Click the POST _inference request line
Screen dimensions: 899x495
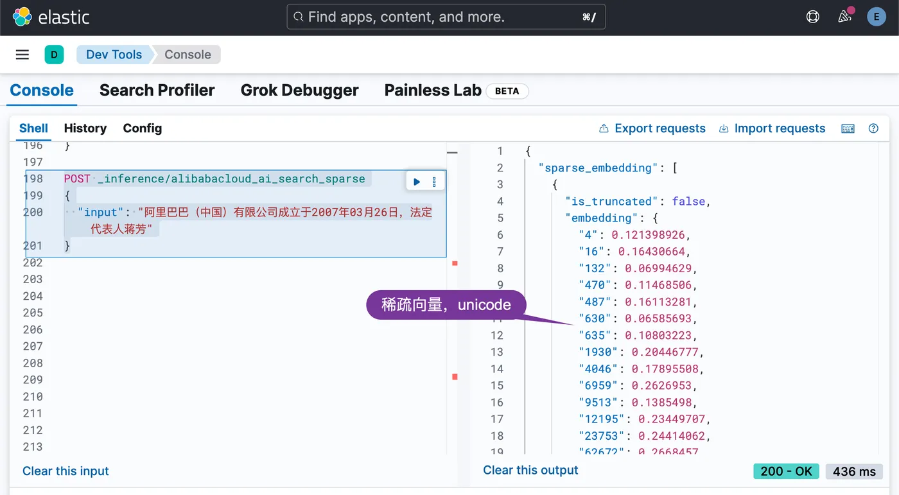click(x=214, y=179)
